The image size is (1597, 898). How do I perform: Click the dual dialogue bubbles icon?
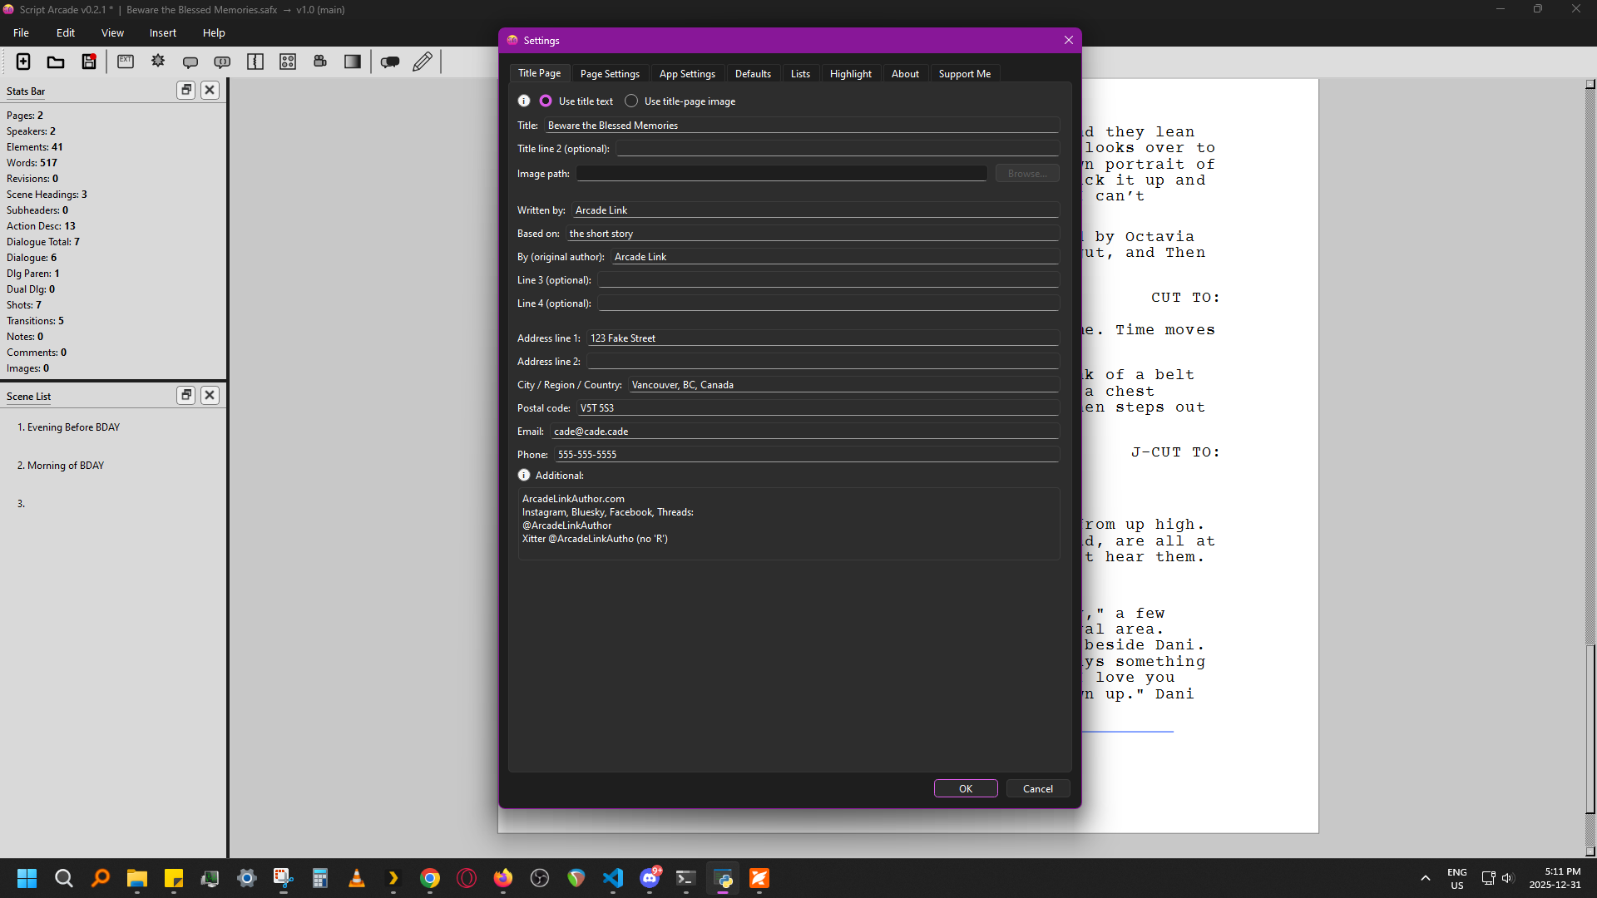point(390,62)
